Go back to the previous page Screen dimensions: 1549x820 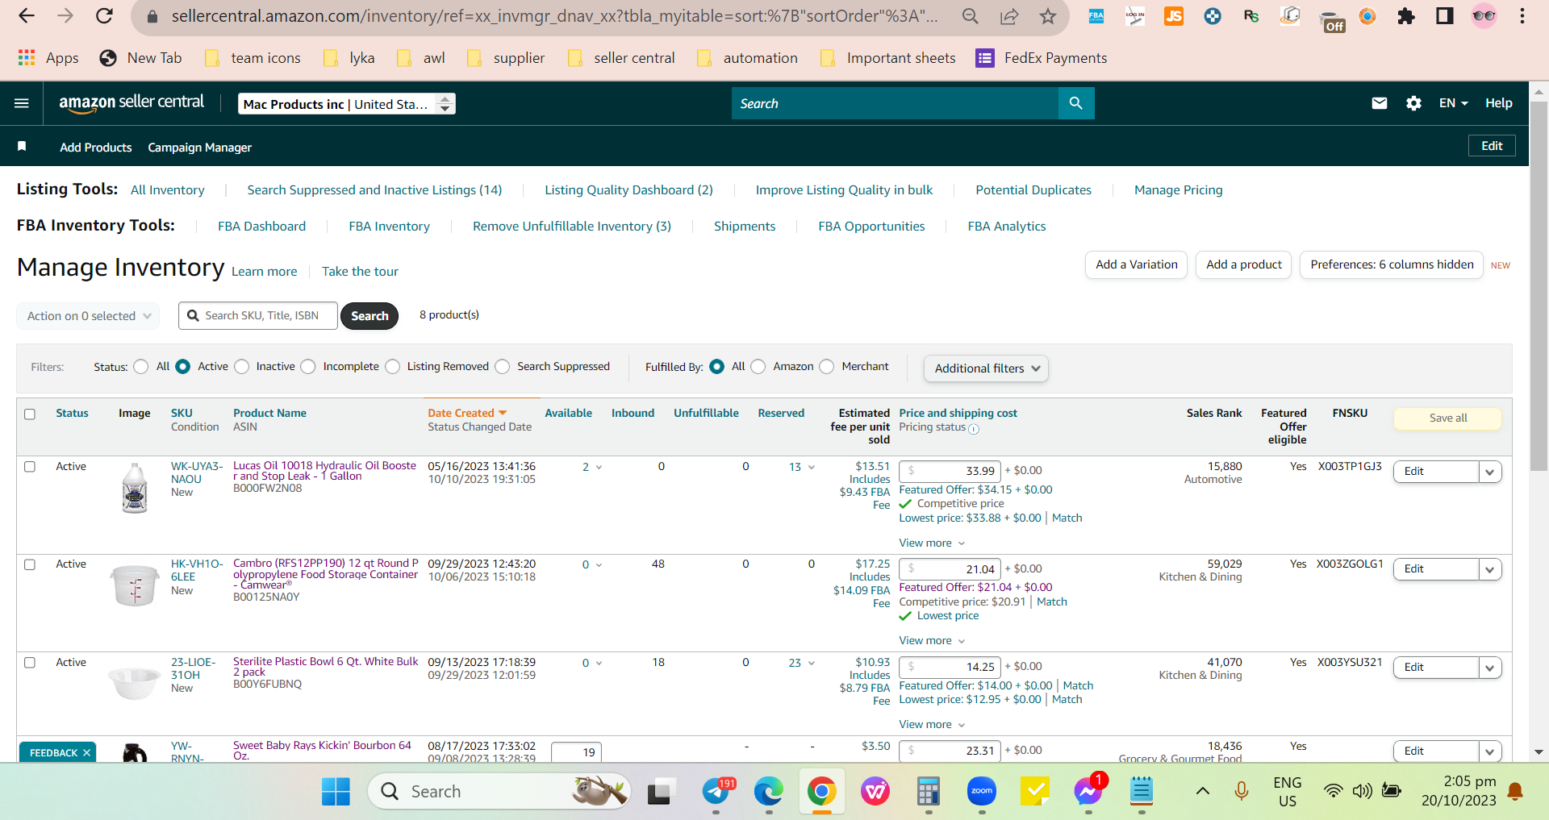pyautogui.click(x=27, y=16)
